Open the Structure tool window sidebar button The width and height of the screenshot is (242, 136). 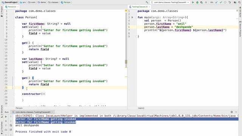click(2, 111)
